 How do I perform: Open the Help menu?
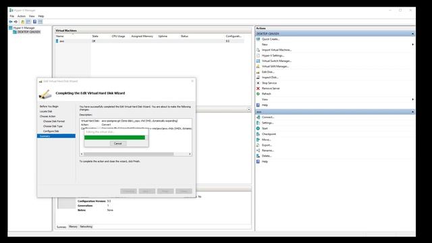[41, 16]
